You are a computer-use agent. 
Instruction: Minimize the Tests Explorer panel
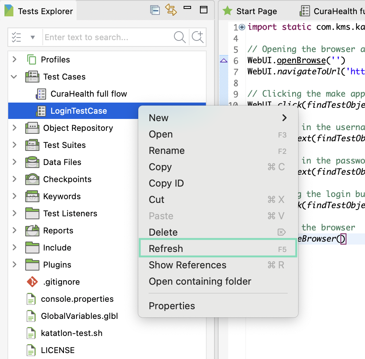pyautogui.click(x=187, y=8)
